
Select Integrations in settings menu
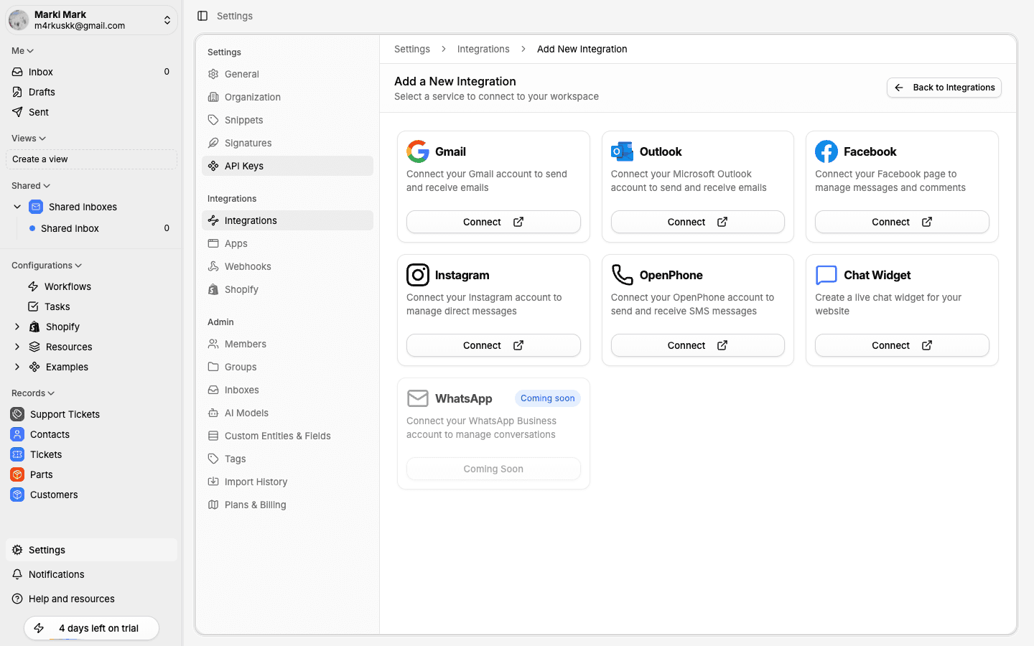tap(287, 220)
